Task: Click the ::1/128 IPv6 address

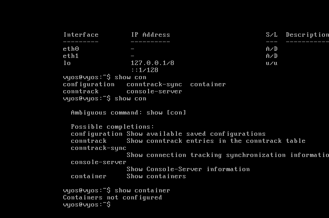Action: point(145,70)
